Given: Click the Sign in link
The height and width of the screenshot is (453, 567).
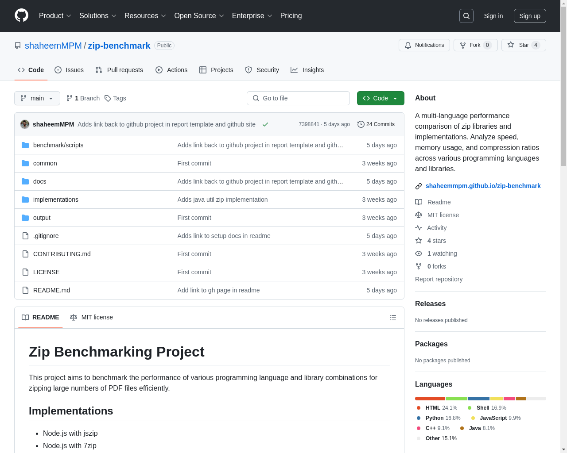Looking at the screenshot, I should point(493,16).
